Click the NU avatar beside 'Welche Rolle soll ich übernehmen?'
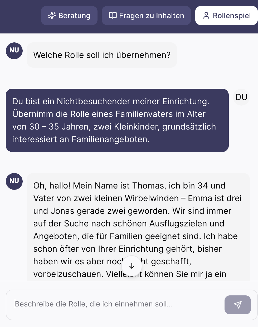The image size is (258, 327). click(14, 51)
